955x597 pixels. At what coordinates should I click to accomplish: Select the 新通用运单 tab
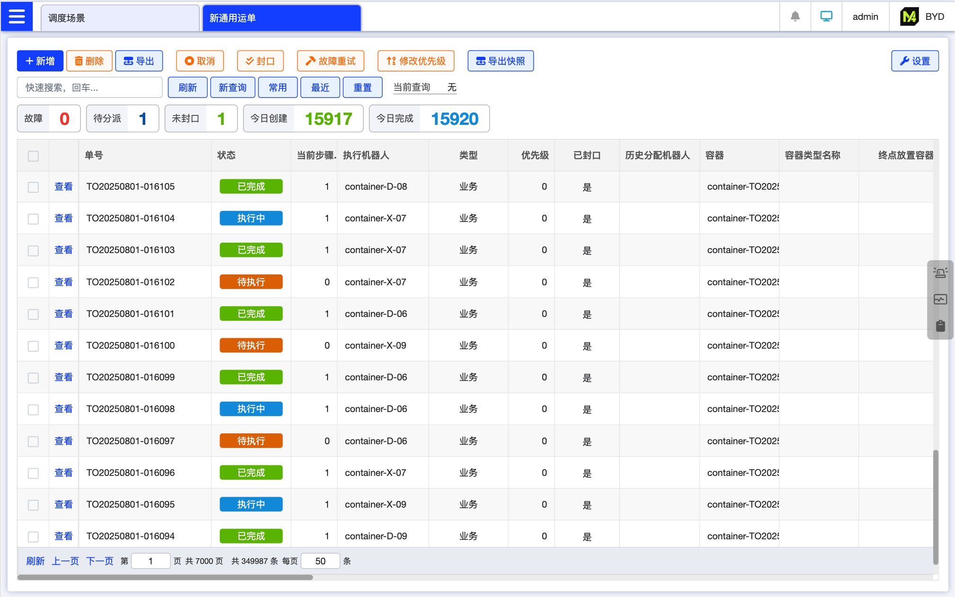coord(282,18)
